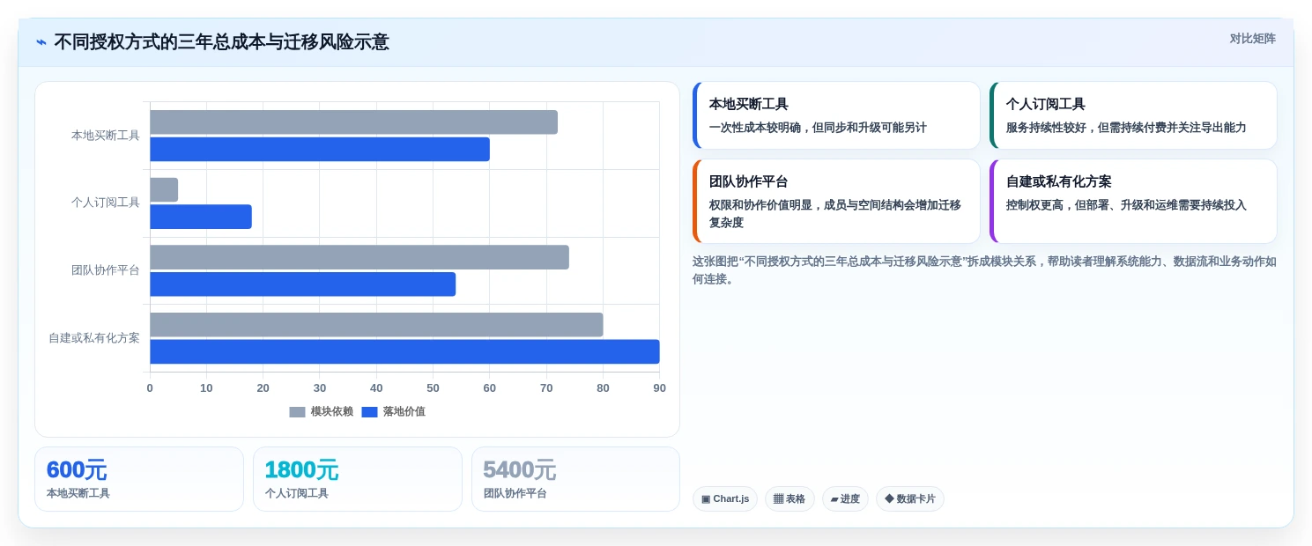Click the gray 模块依赖 bar for 本地买断工具

[x=353, y=122]
